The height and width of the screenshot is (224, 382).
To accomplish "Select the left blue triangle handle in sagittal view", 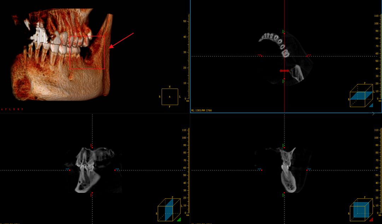I will click(68, 169).
